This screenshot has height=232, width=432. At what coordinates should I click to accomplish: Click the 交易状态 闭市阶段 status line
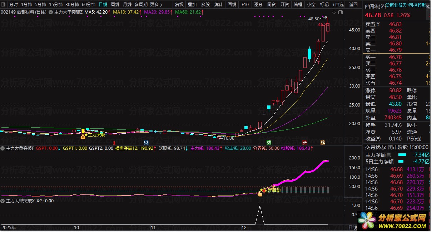pos(397,147)
